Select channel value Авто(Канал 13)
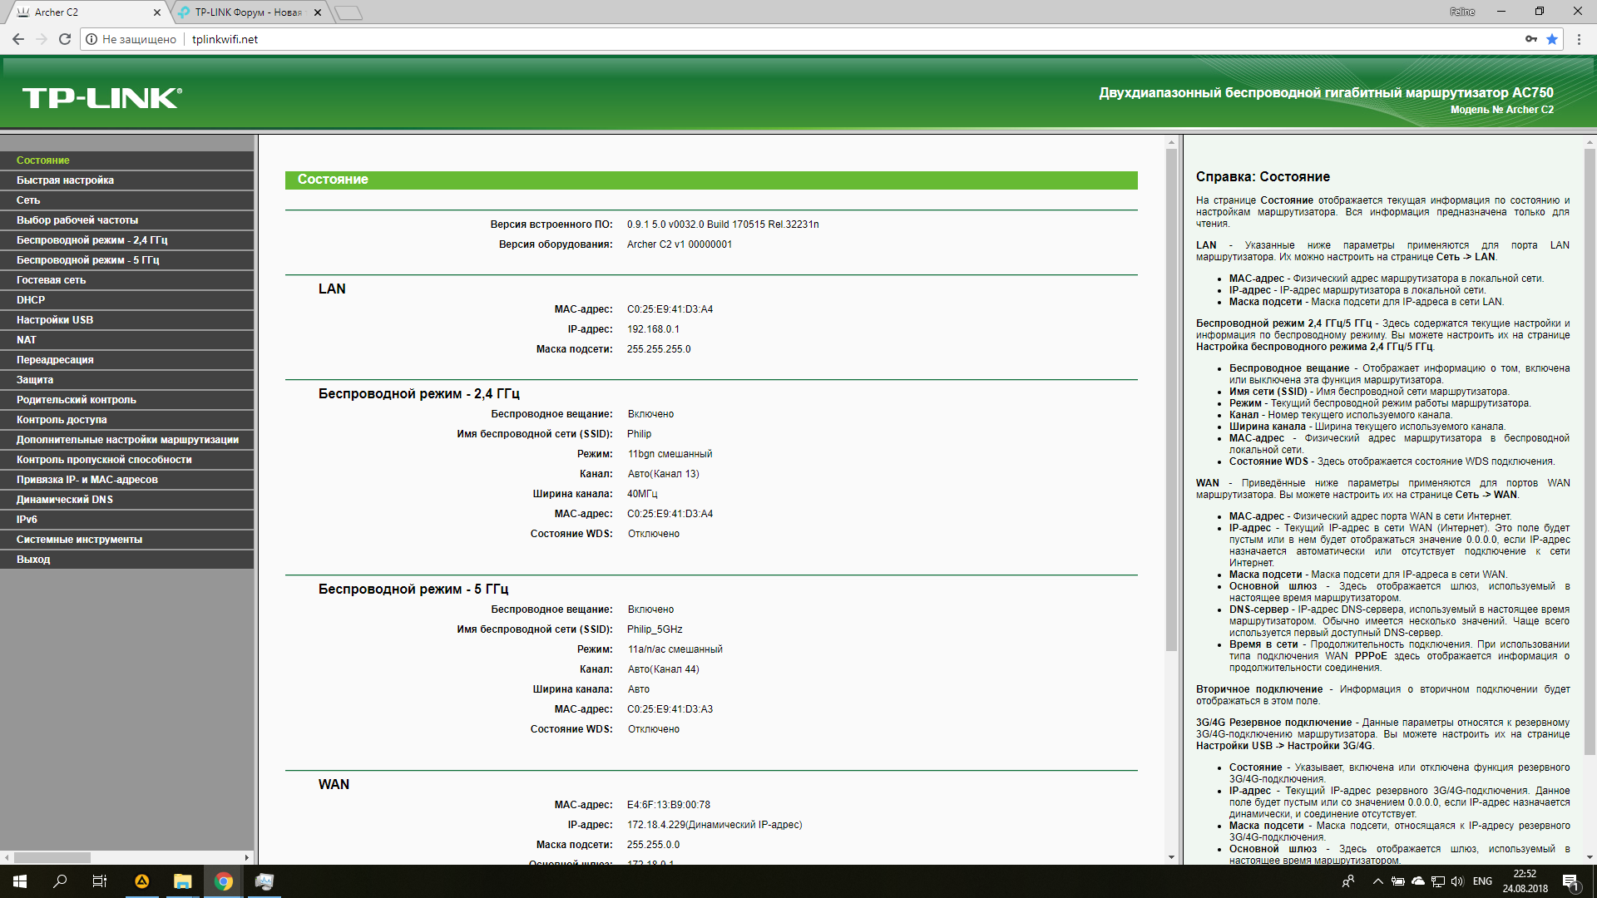 pos(663,474)
